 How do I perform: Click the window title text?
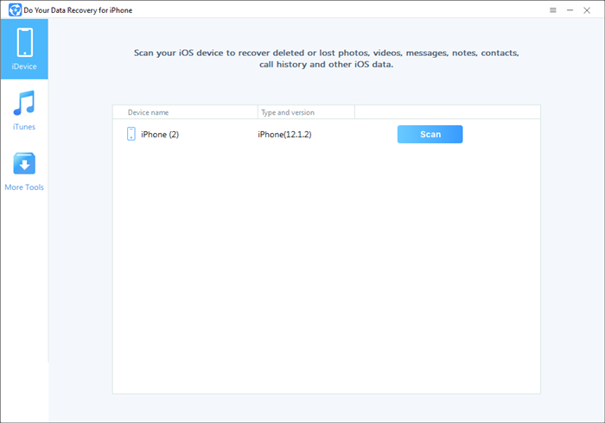pyautogui.click(x=78, y=9)
